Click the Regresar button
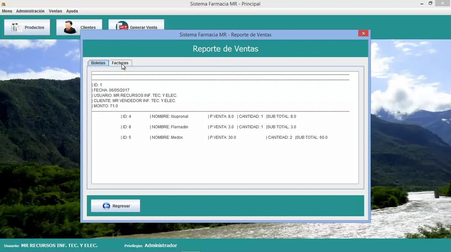 click(115, 206)
